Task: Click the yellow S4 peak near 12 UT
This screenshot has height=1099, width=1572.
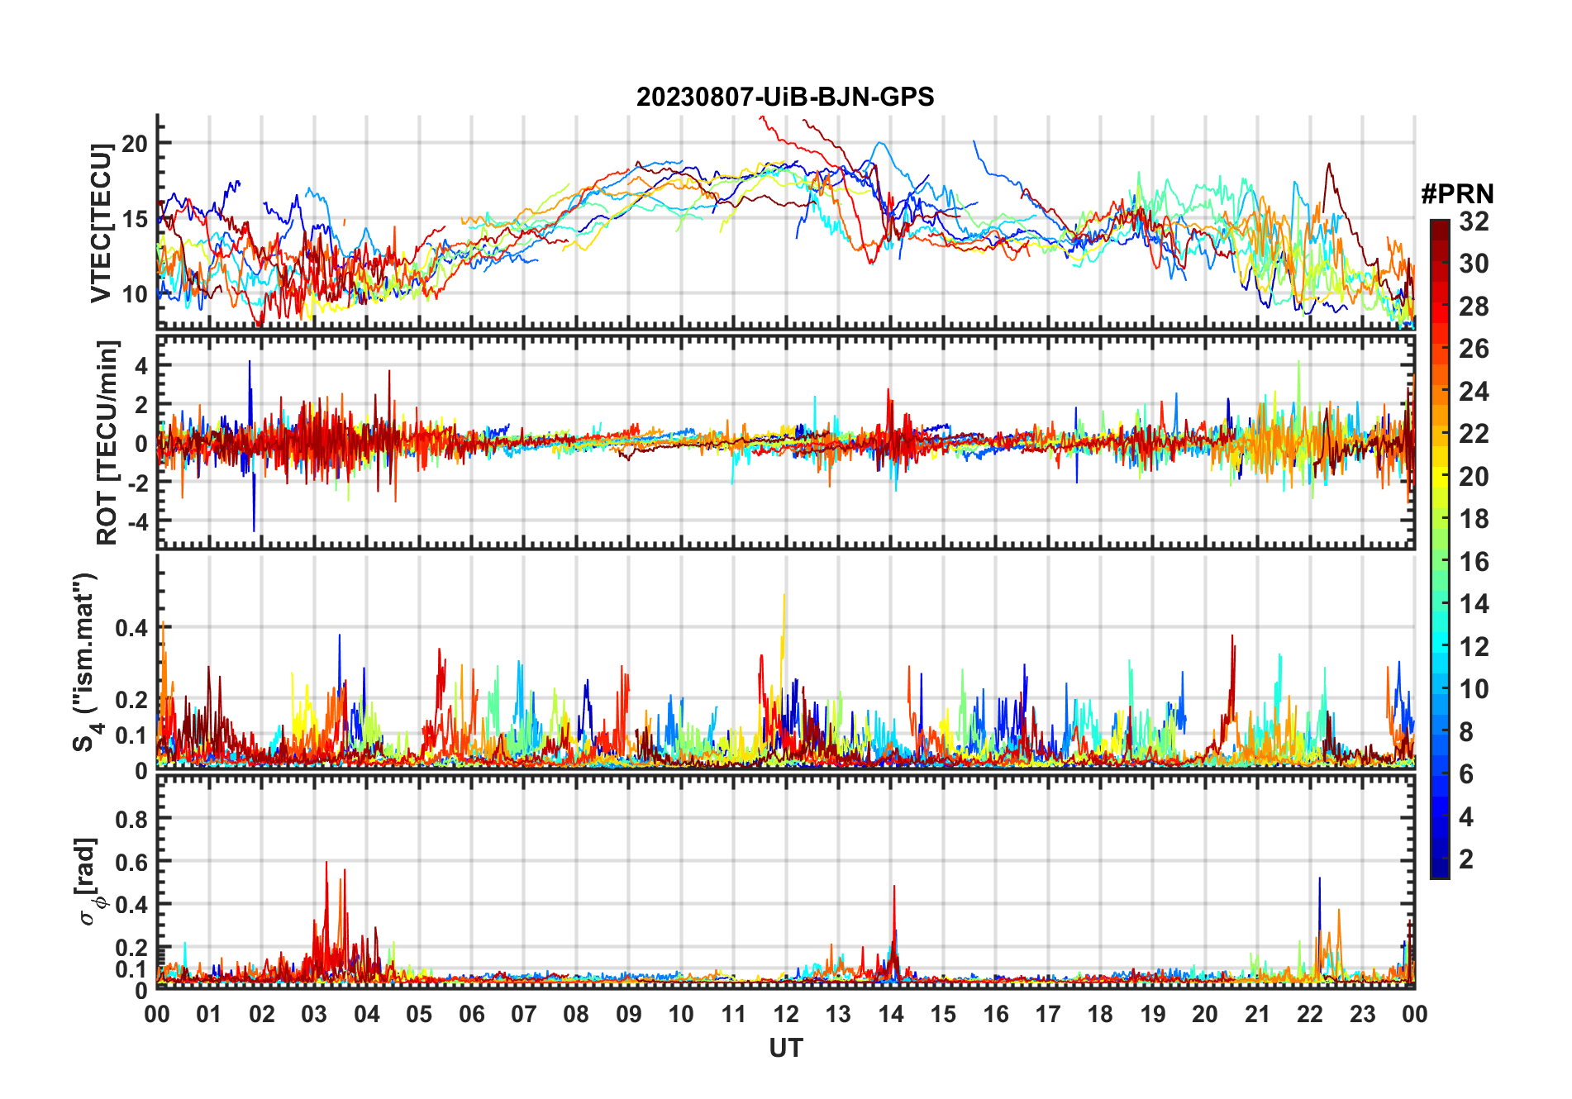Action: pos(784,597)
